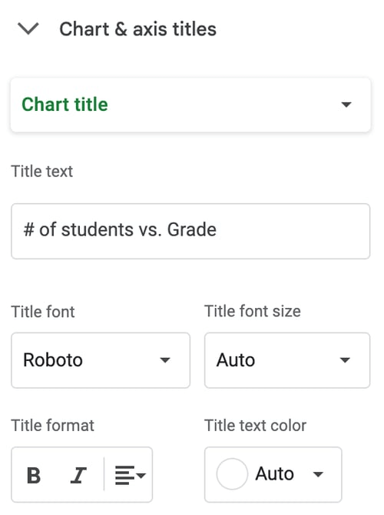Click the white title text color circle
This screenshot has height=515, width=384.
point(232,474)
